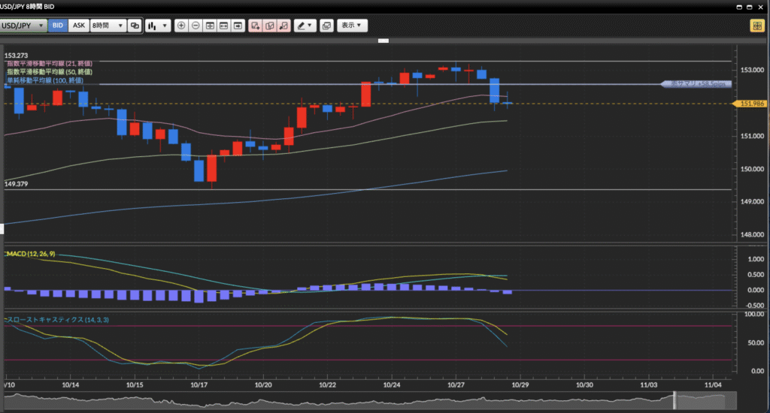Viewport: 770px width, 413px height.
Task: Open the 8時間 timeframe dropdown
Action: (108, 26)
